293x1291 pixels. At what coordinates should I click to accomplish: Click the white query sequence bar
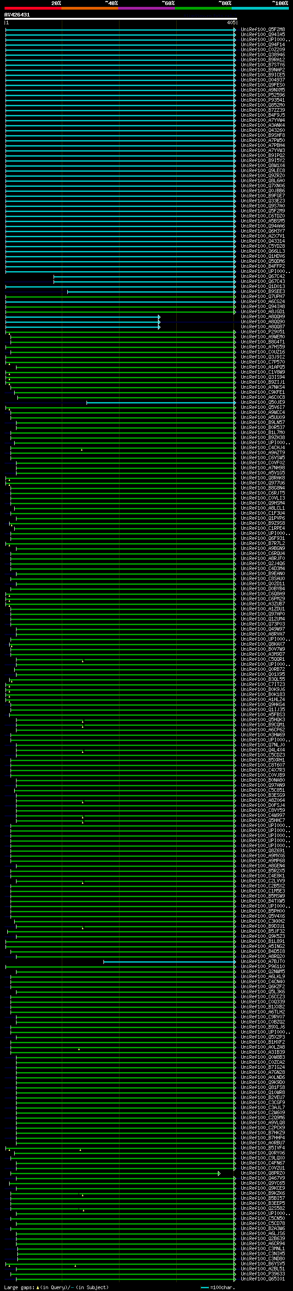[x=121, y=19]
